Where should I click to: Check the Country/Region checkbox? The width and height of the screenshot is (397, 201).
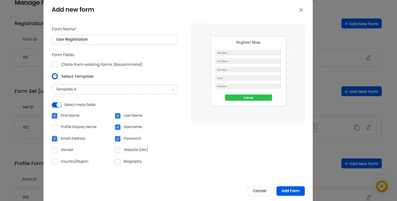click(55, 162)
